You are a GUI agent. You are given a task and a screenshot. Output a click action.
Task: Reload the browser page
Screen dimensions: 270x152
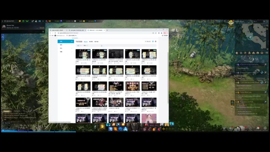55,33
